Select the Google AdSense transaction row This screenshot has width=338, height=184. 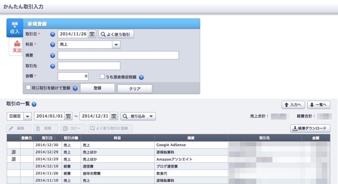click(x=168, y=145)
